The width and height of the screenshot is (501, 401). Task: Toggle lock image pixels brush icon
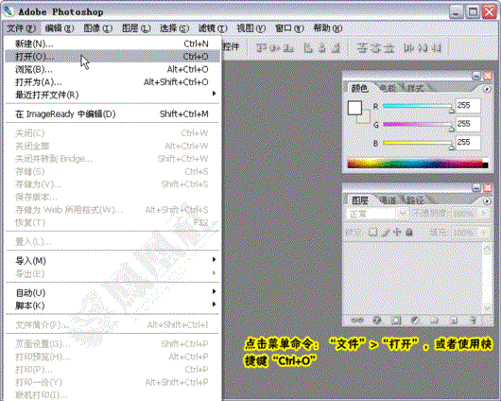[386, 232]
